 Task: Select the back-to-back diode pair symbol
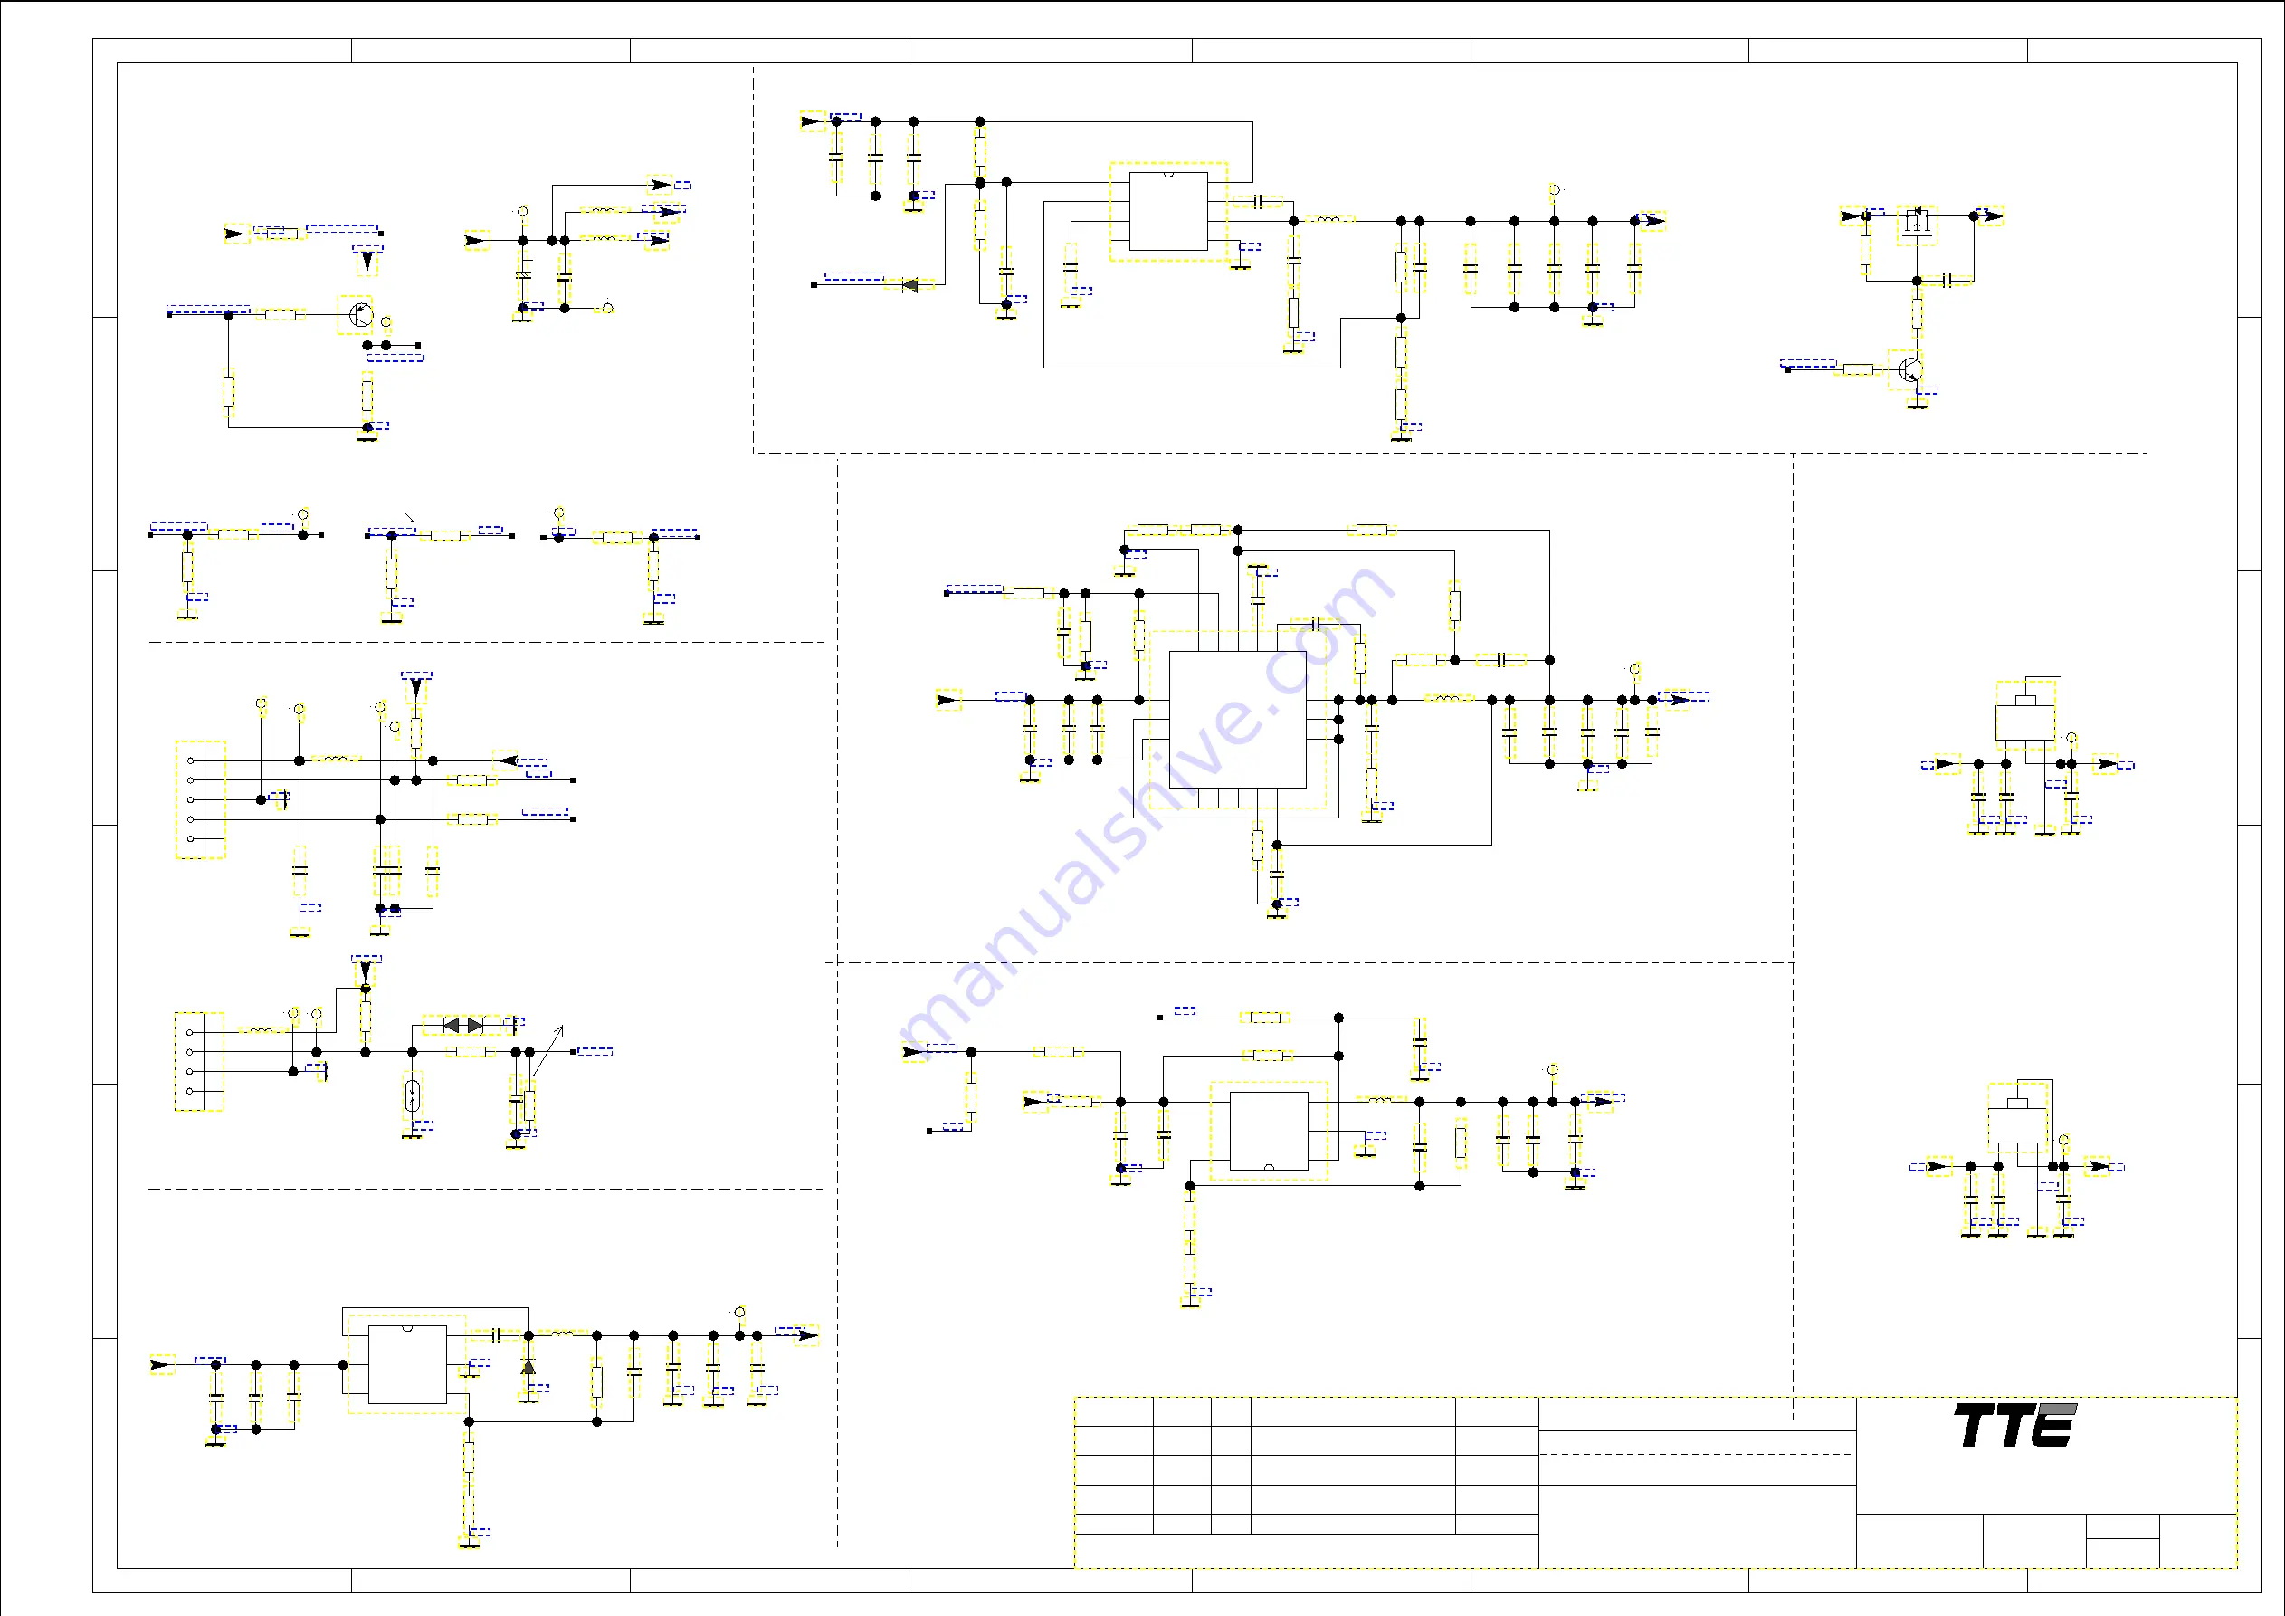tap(462, 1025)
